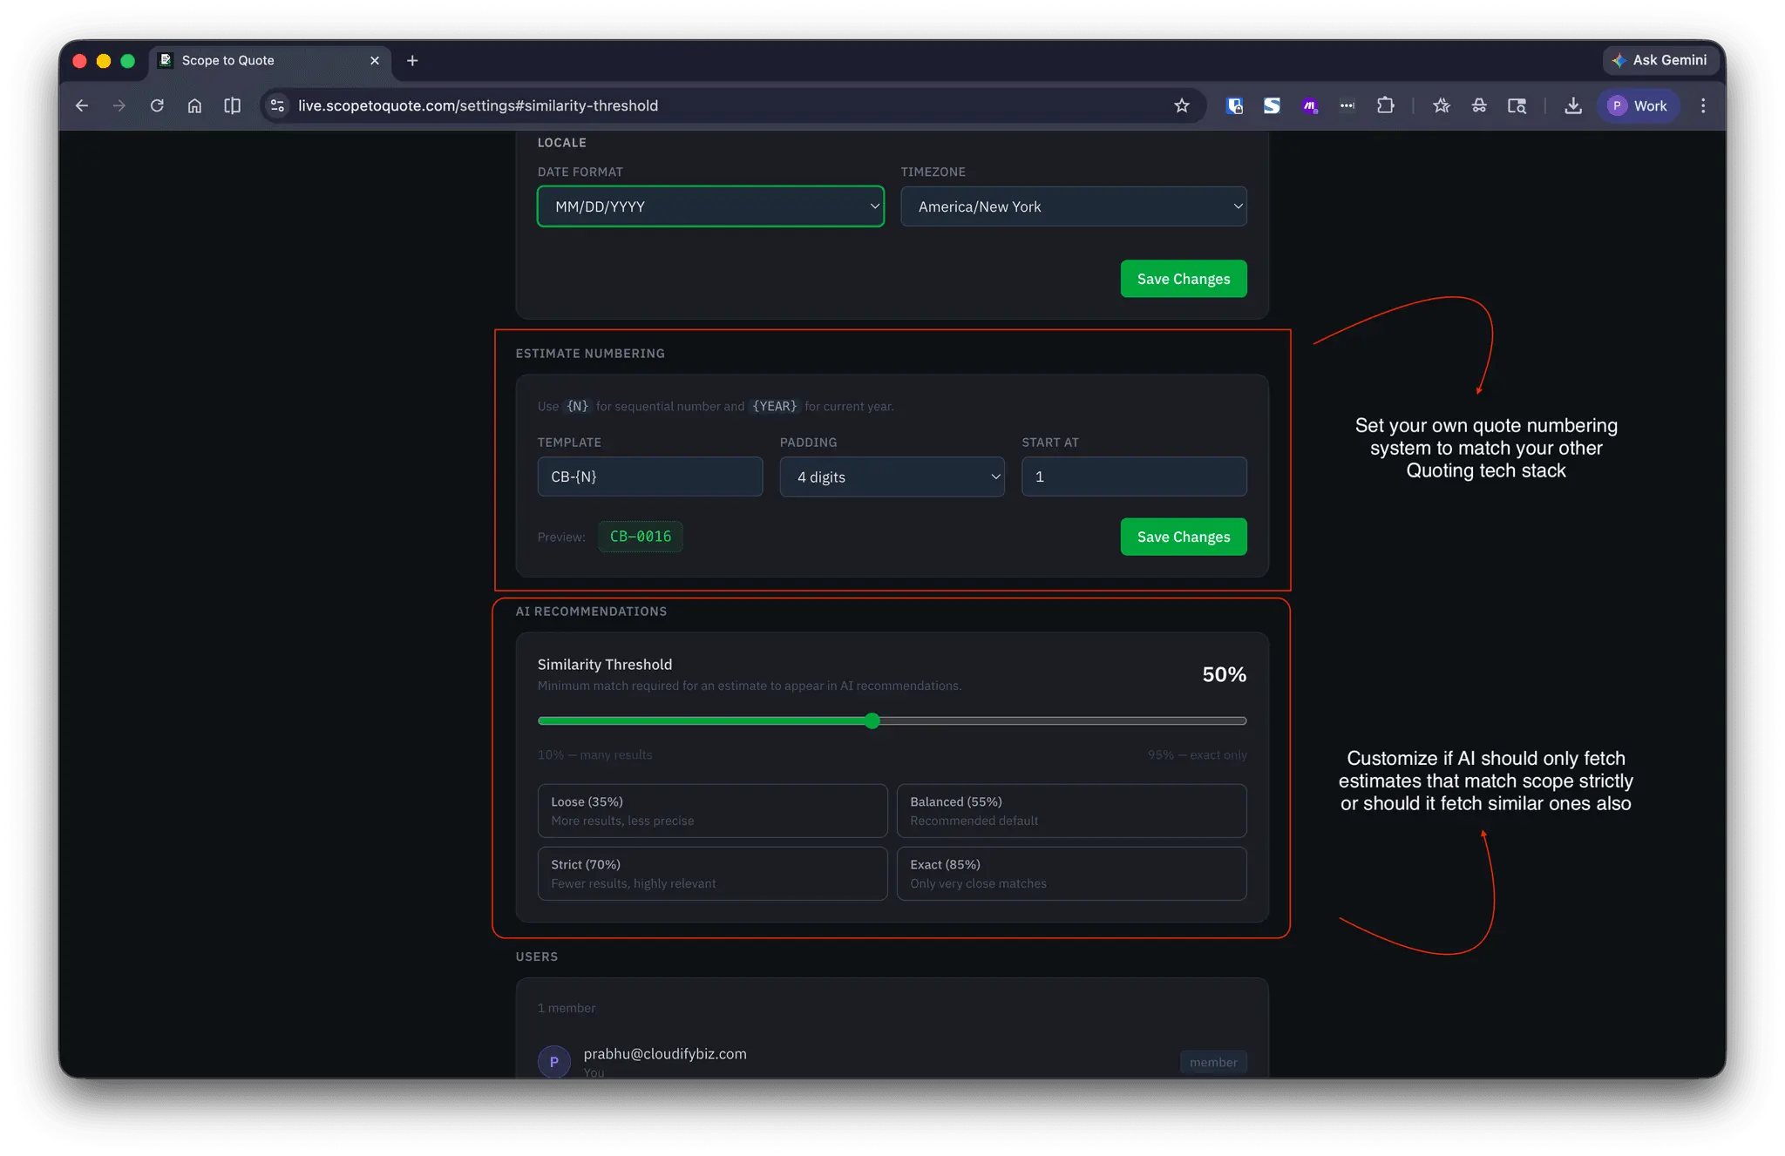Click the '10% — many results' label
Image resolution: width=1785 pixels, height=1156 pixels.
(594, 755)
